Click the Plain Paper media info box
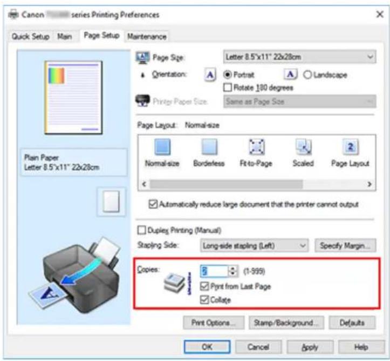Viewport: 390px width, 361px height. pyautogui.click(x=74, y=162)
